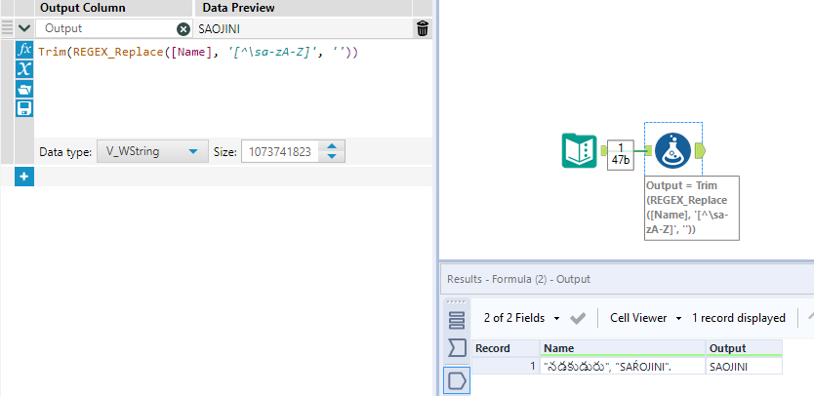Increase the Size value with up arrow

coord(333,146)
